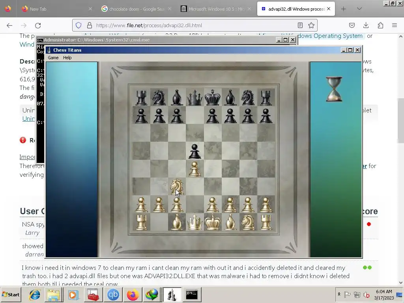Click the black pawn on d5
Viewport: 404px width, 303px height.
[x=195, y=151]
